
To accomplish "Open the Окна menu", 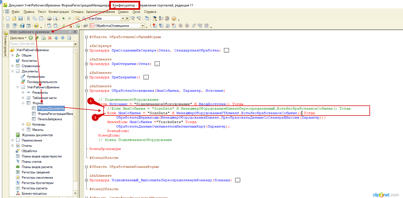I will tap(136, 12).
